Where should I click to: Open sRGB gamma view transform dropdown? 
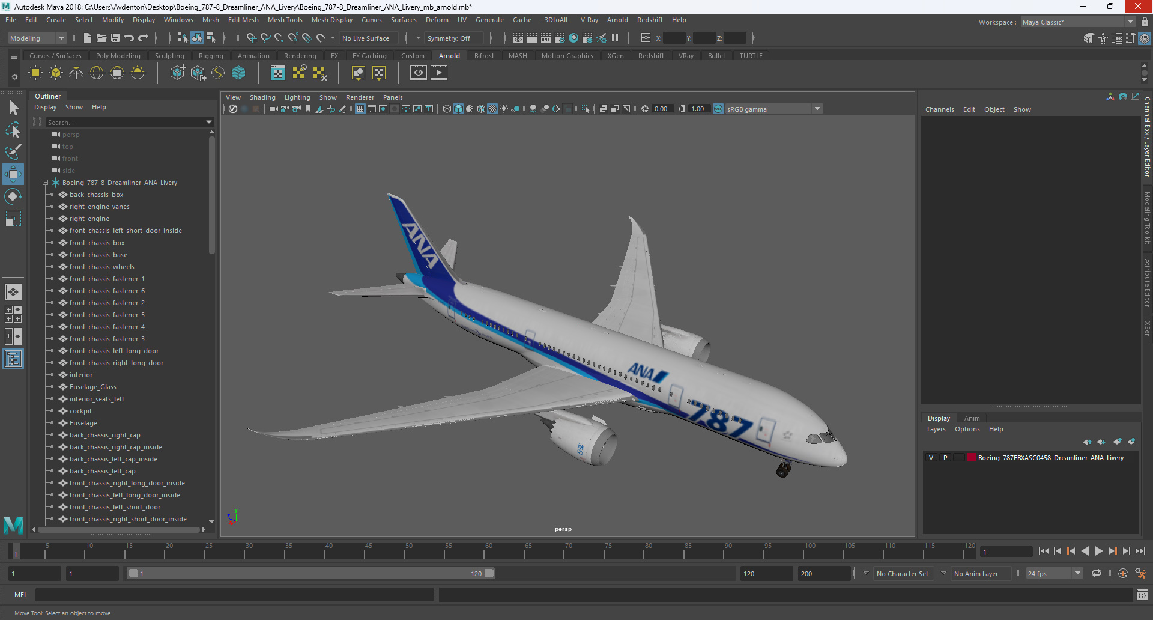tap(773, 109)
